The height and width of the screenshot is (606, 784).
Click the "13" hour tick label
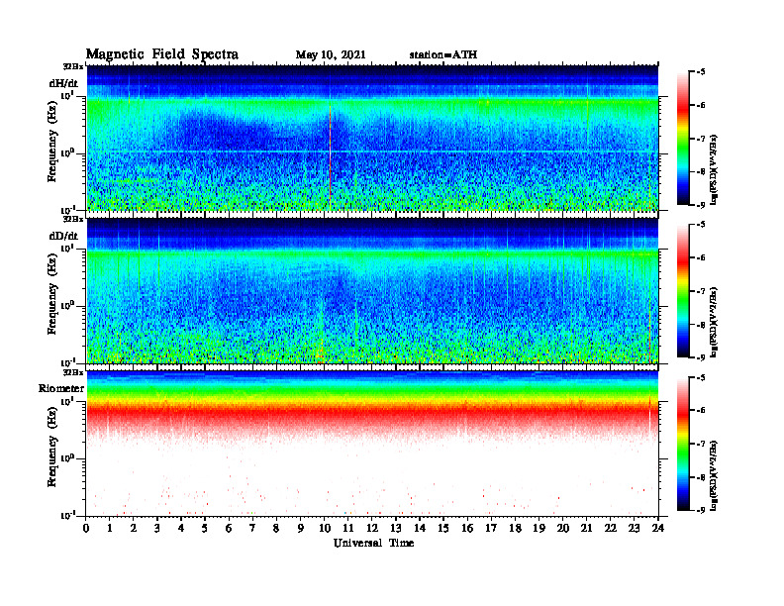click(396, 528)
